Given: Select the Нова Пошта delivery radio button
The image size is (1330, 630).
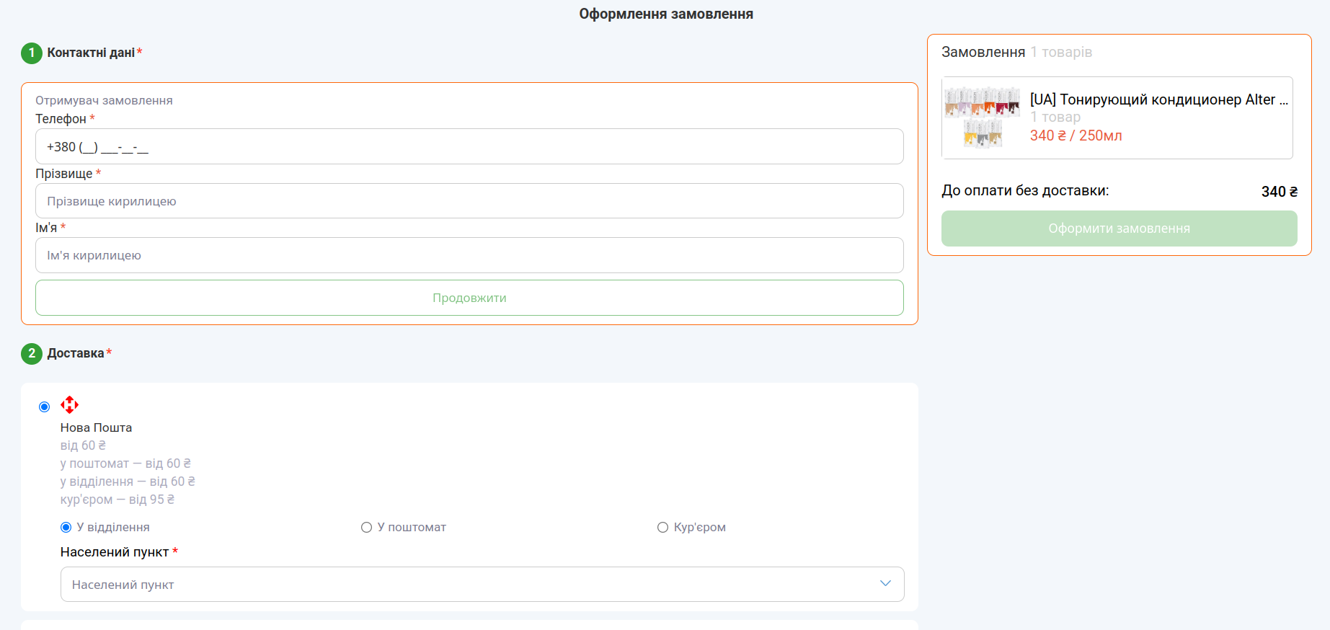Looking at the screenshot, I should point(45,407).
